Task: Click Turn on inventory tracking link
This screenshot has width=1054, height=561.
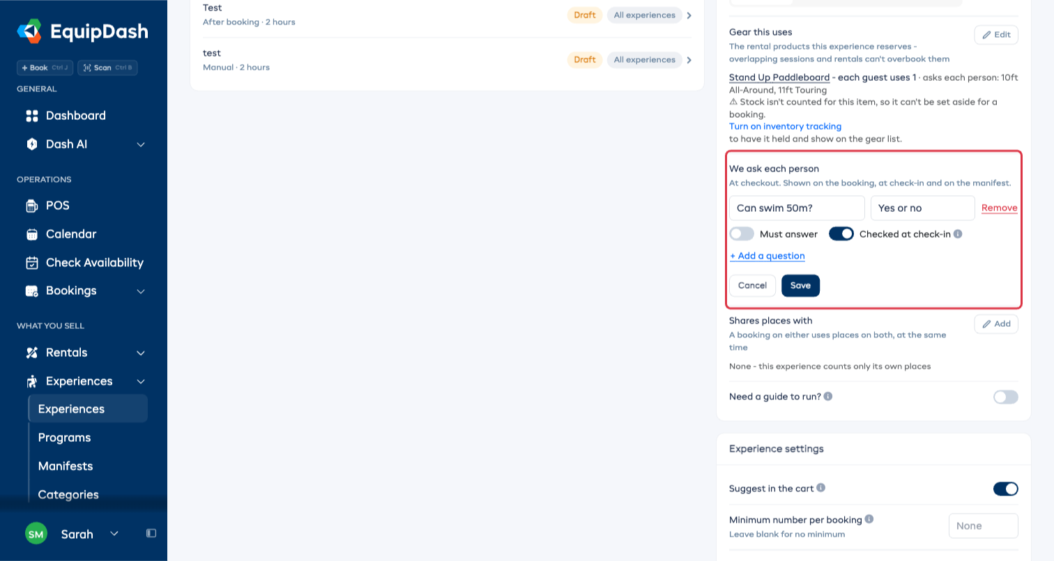Action: [785, 126]
